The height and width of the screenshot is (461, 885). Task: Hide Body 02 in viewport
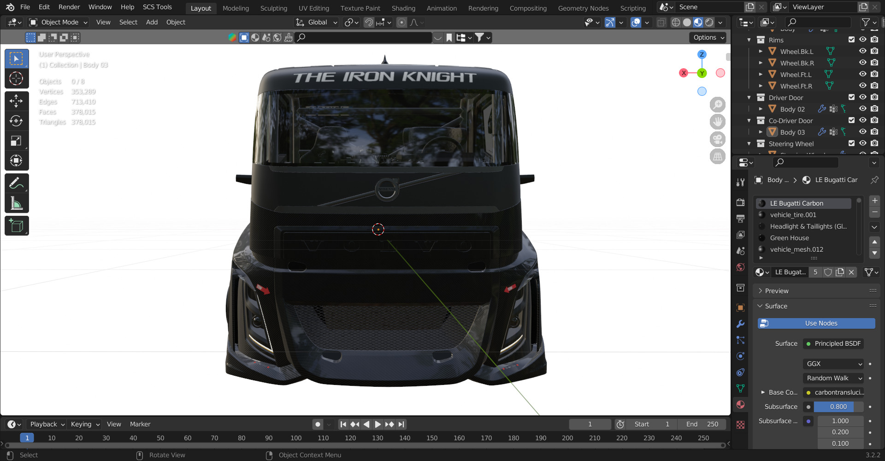point(862,109)
